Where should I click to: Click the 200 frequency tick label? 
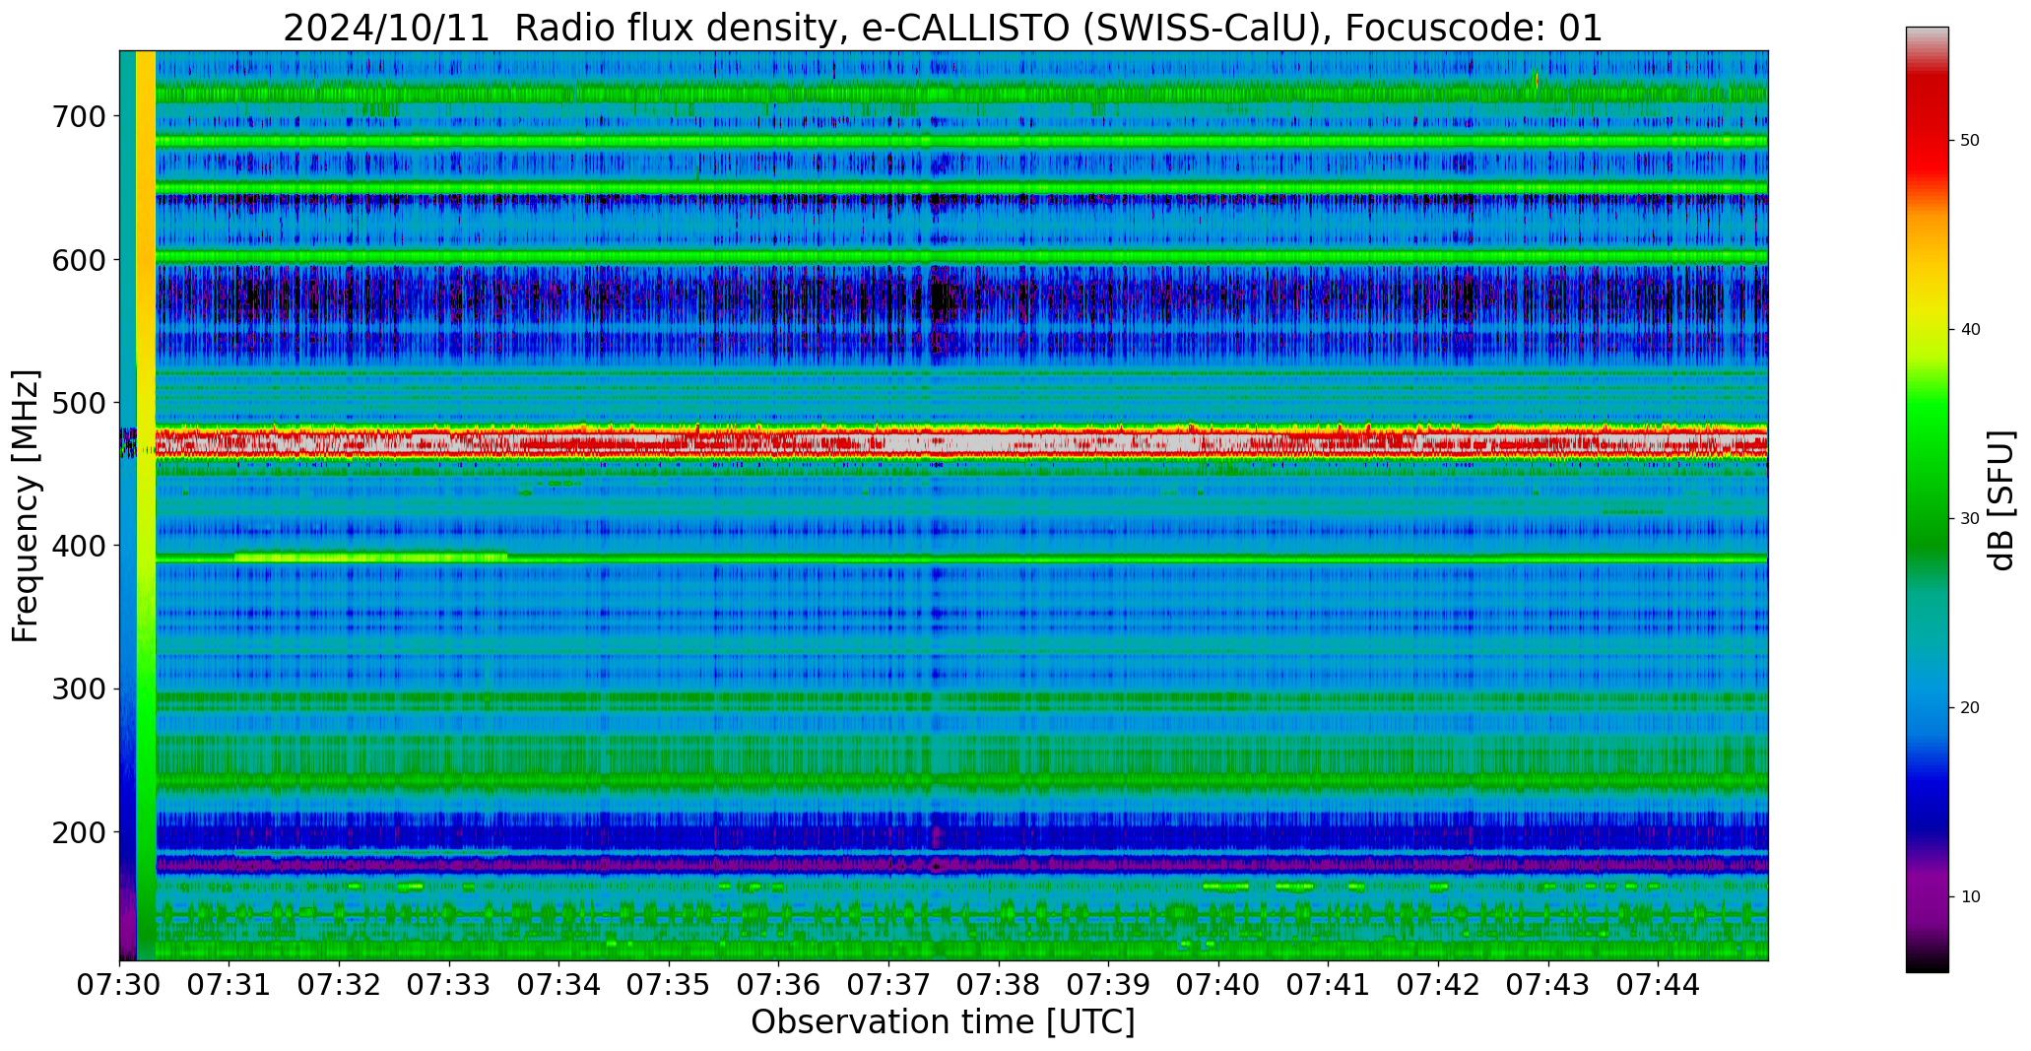point(78,832)
